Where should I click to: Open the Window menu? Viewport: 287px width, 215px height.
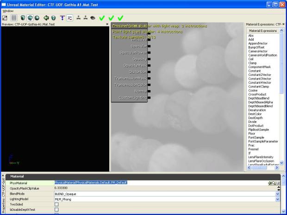pyautogui.click(x=8, y=11)
